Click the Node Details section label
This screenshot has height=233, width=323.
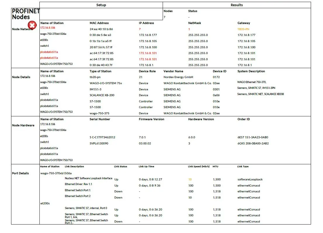pos(21,77)
